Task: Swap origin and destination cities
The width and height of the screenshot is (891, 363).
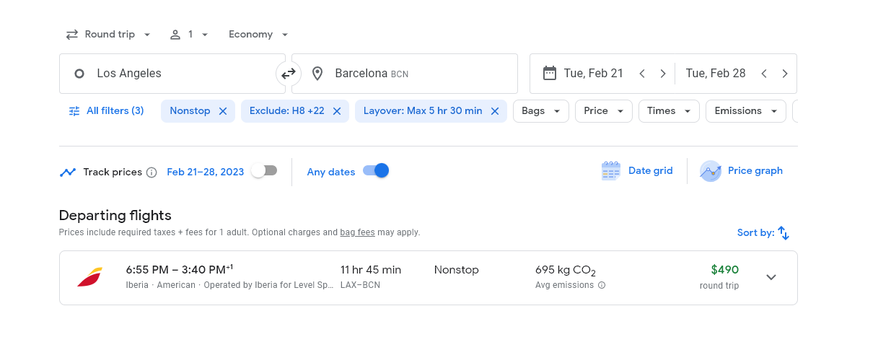Action: 289,74
